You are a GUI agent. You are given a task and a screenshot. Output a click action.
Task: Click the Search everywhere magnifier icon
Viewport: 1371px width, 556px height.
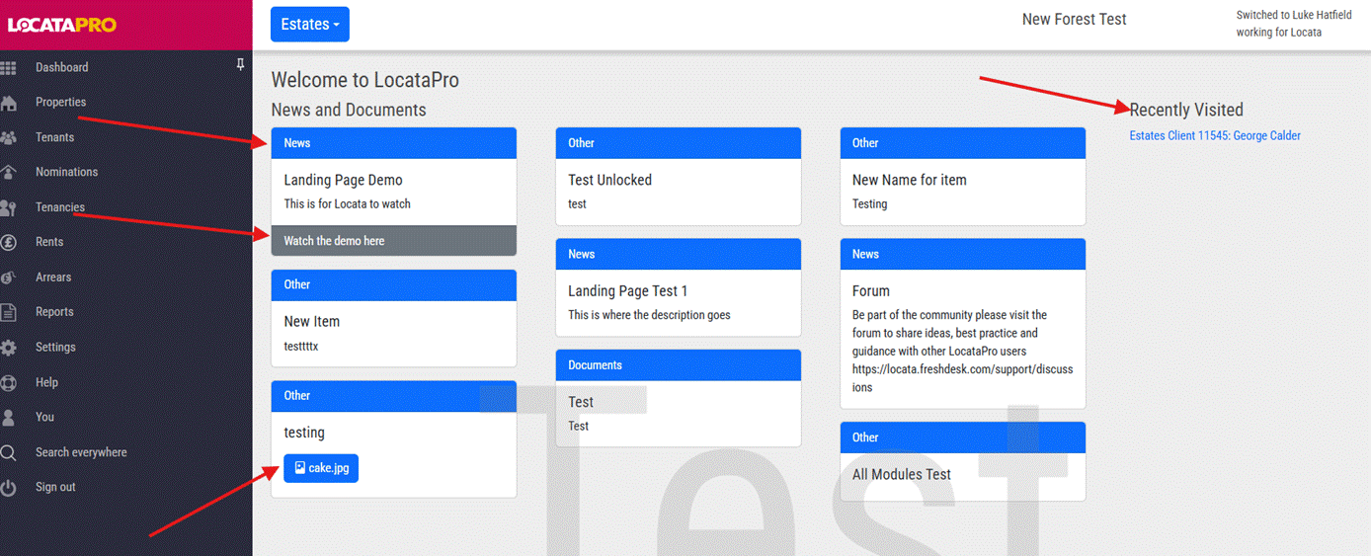[8, 453]
